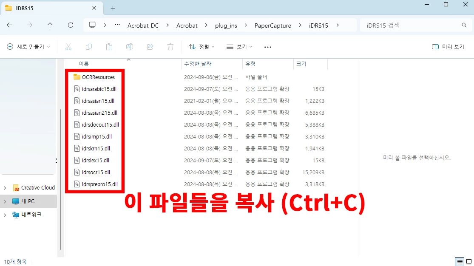Select Creative Cloud in navigation pane
The image size is (474, 266).
click(x=38, y=188)
